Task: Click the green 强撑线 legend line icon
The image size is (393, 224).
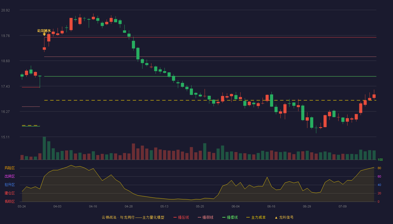Action: tap(224, 217)
